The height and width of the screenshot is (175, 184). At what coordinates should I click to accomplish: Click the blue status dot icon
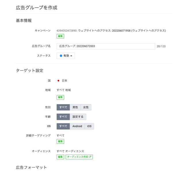coord(61,56)
